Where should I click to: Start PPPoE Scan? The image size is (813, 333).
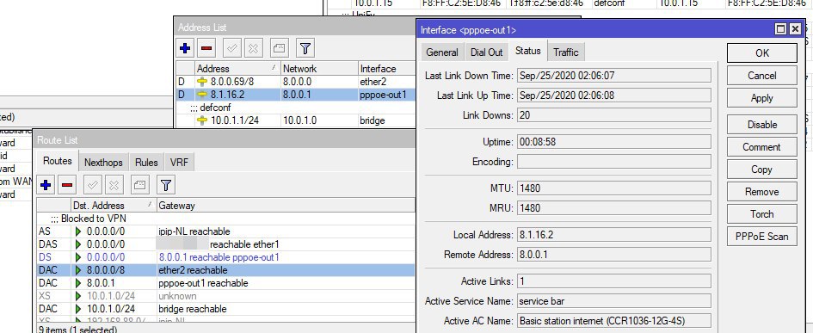tap(762, 237)
